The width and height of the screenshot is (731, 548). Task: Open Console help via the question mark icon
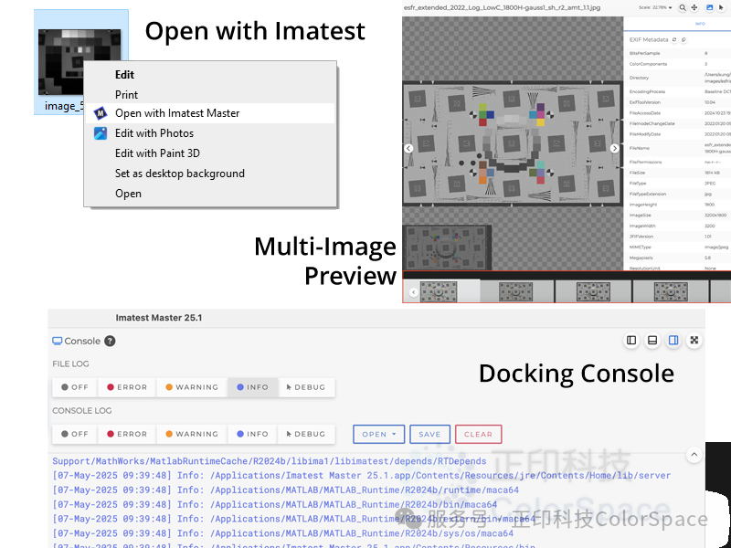click(110, 341)
